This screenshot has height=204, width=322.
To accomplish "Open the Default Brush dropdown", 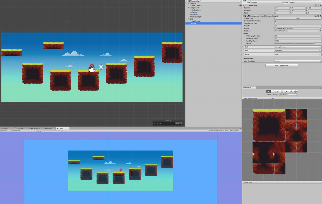I will pos(257,182).
